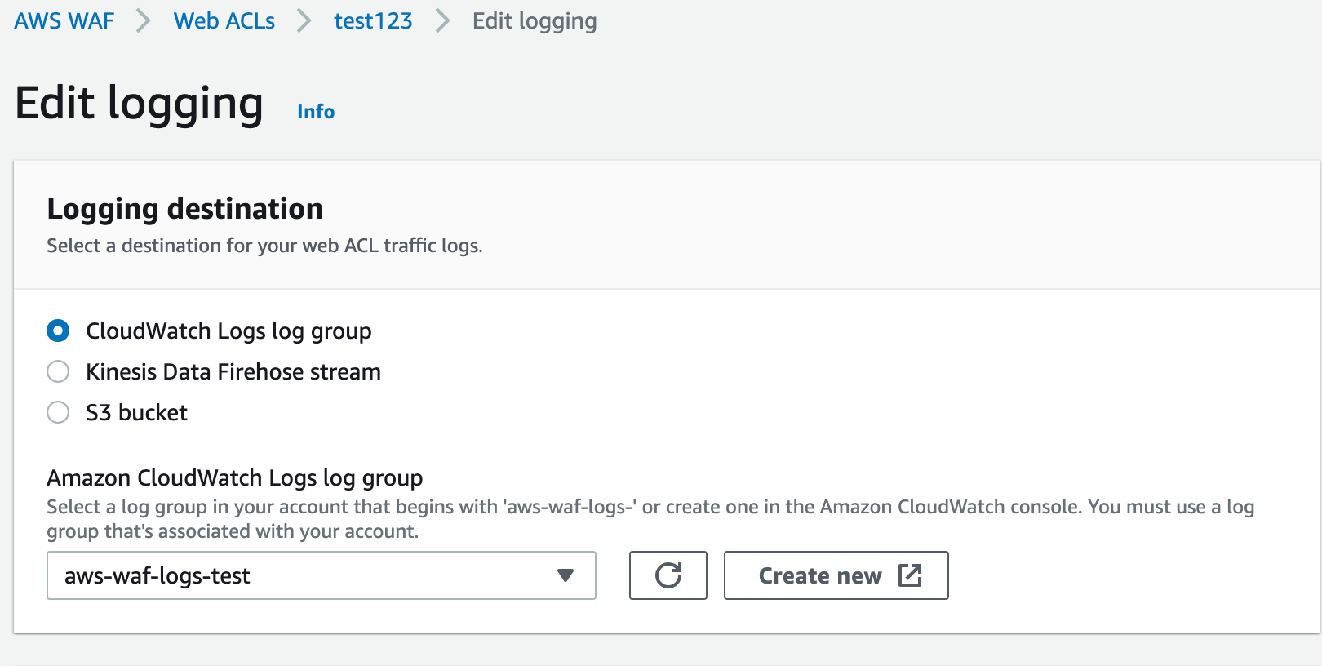
Task: Click inside the log group combo box field
Action: pyautogui.click(x=245, y=575)
